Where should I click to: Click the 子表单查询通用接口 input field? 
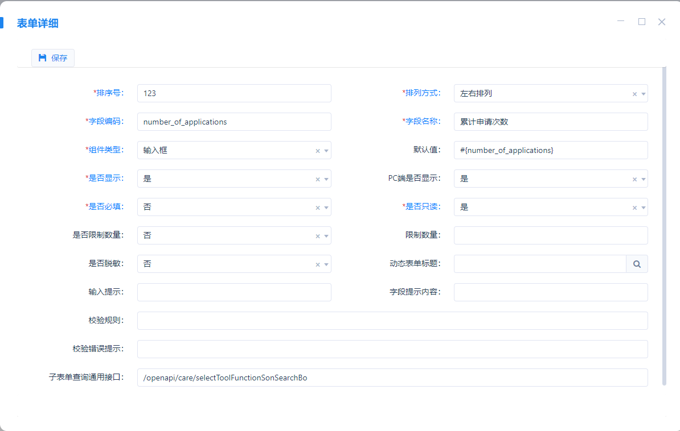392,378
